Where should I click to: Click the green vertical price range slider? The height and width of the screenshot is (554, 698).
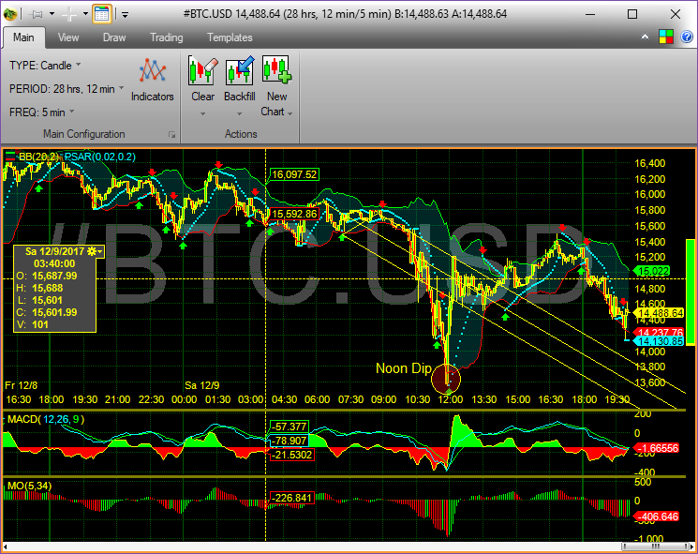click(x=691, y=292)
